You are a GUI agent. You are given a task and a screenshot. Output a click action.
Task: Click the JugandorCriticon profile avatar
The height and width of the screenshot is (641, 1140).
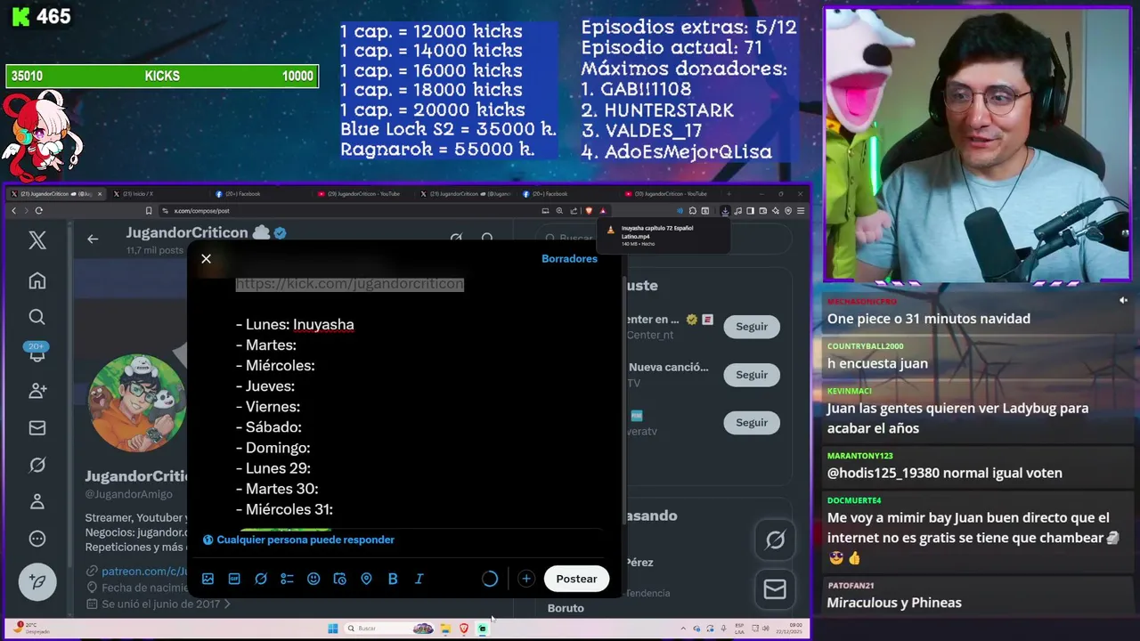pyautogui.click(x=137, y=403)
